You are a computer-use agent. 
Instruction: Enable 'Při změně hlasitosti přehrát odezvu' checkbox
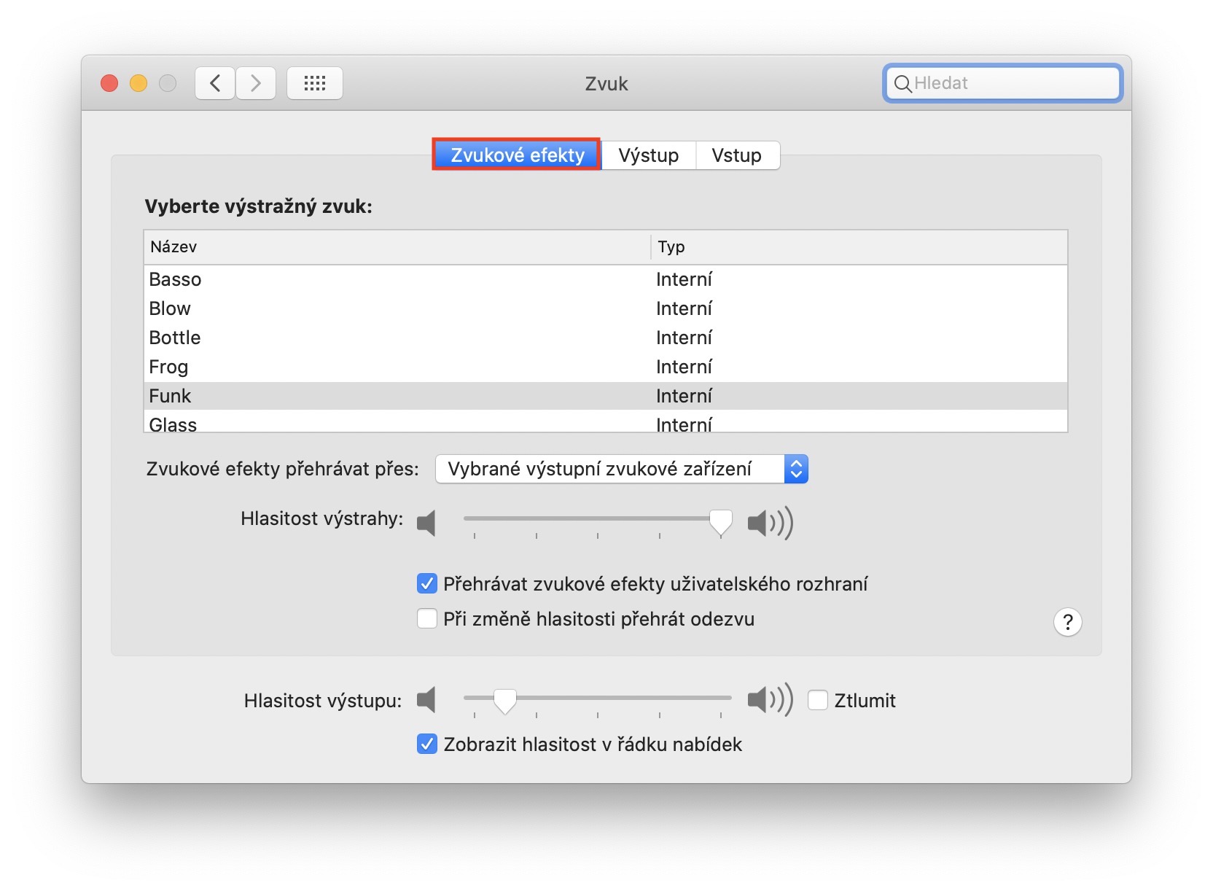point(427,619)
